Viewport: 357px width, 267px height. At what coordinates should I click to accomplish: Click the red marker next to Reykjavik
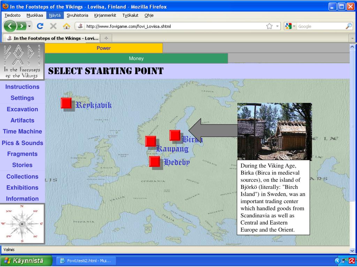[x=66, y=103]
